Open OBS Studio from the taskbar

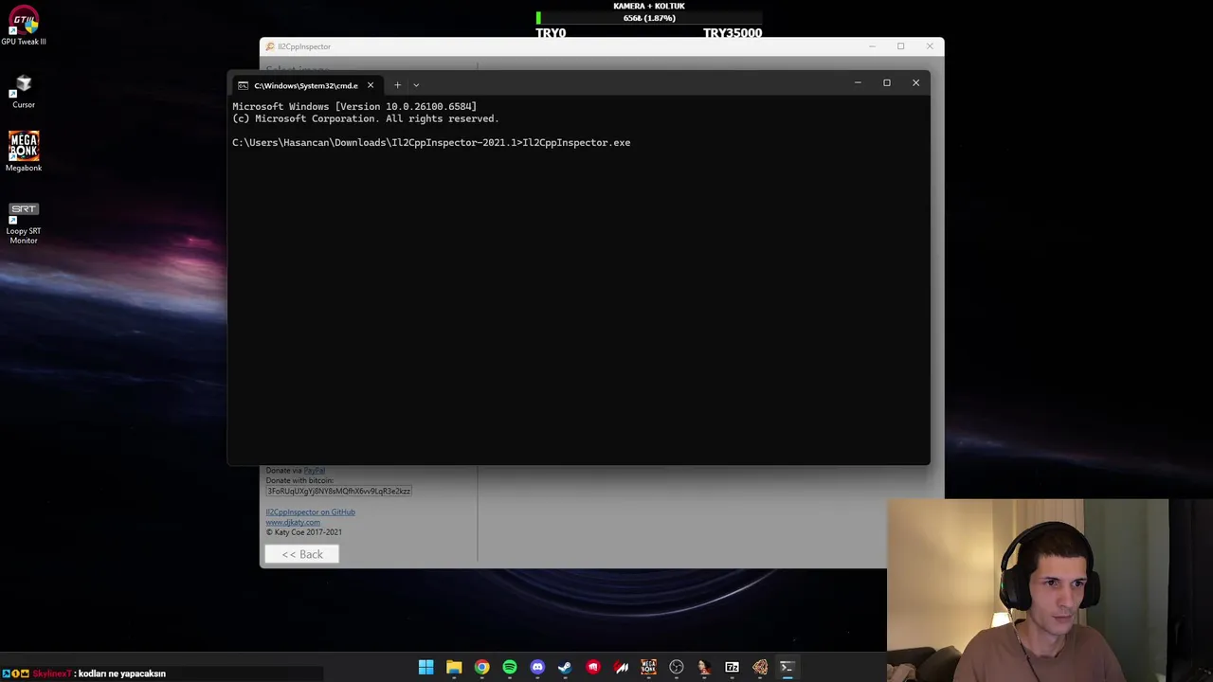click(x=677, y=667)
